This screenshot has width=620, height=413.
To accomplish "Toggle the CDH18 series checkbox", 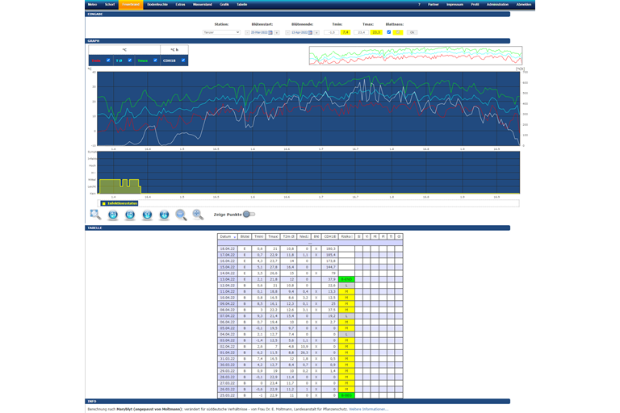I will (x=183, y=60).
